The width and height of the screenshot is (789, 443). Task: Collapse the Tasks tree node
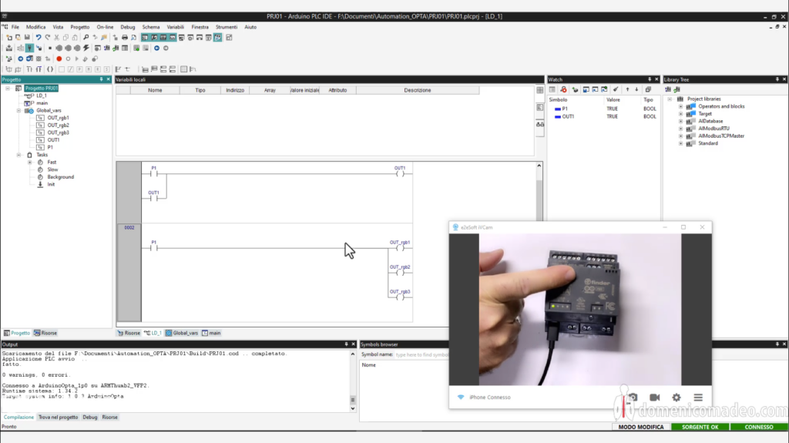(x=18, y=155)
